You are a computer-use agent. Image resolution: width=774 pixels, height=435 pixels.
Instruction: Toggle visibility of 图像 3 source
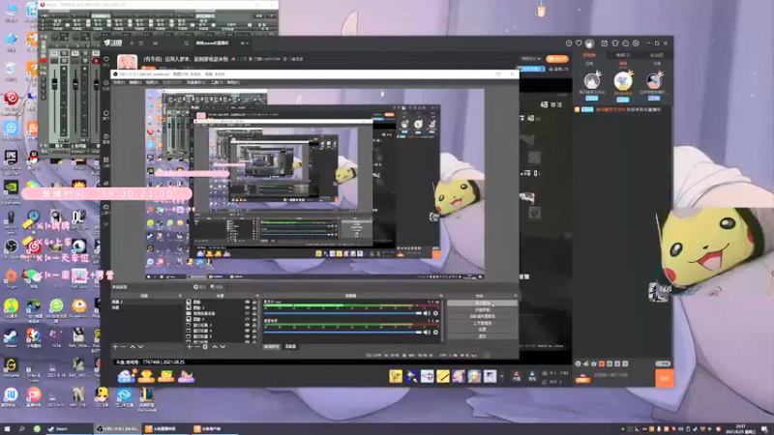248,307
